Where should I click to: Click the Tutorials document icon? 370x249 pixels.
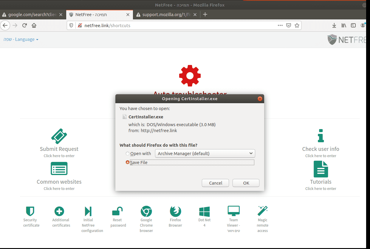click(321, 169)
